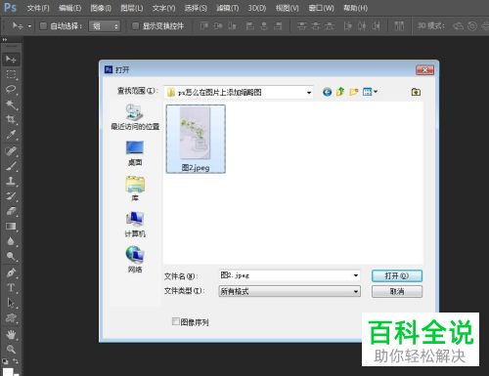
Task: Open the Edit menu
Action: [x=69, y=8]
